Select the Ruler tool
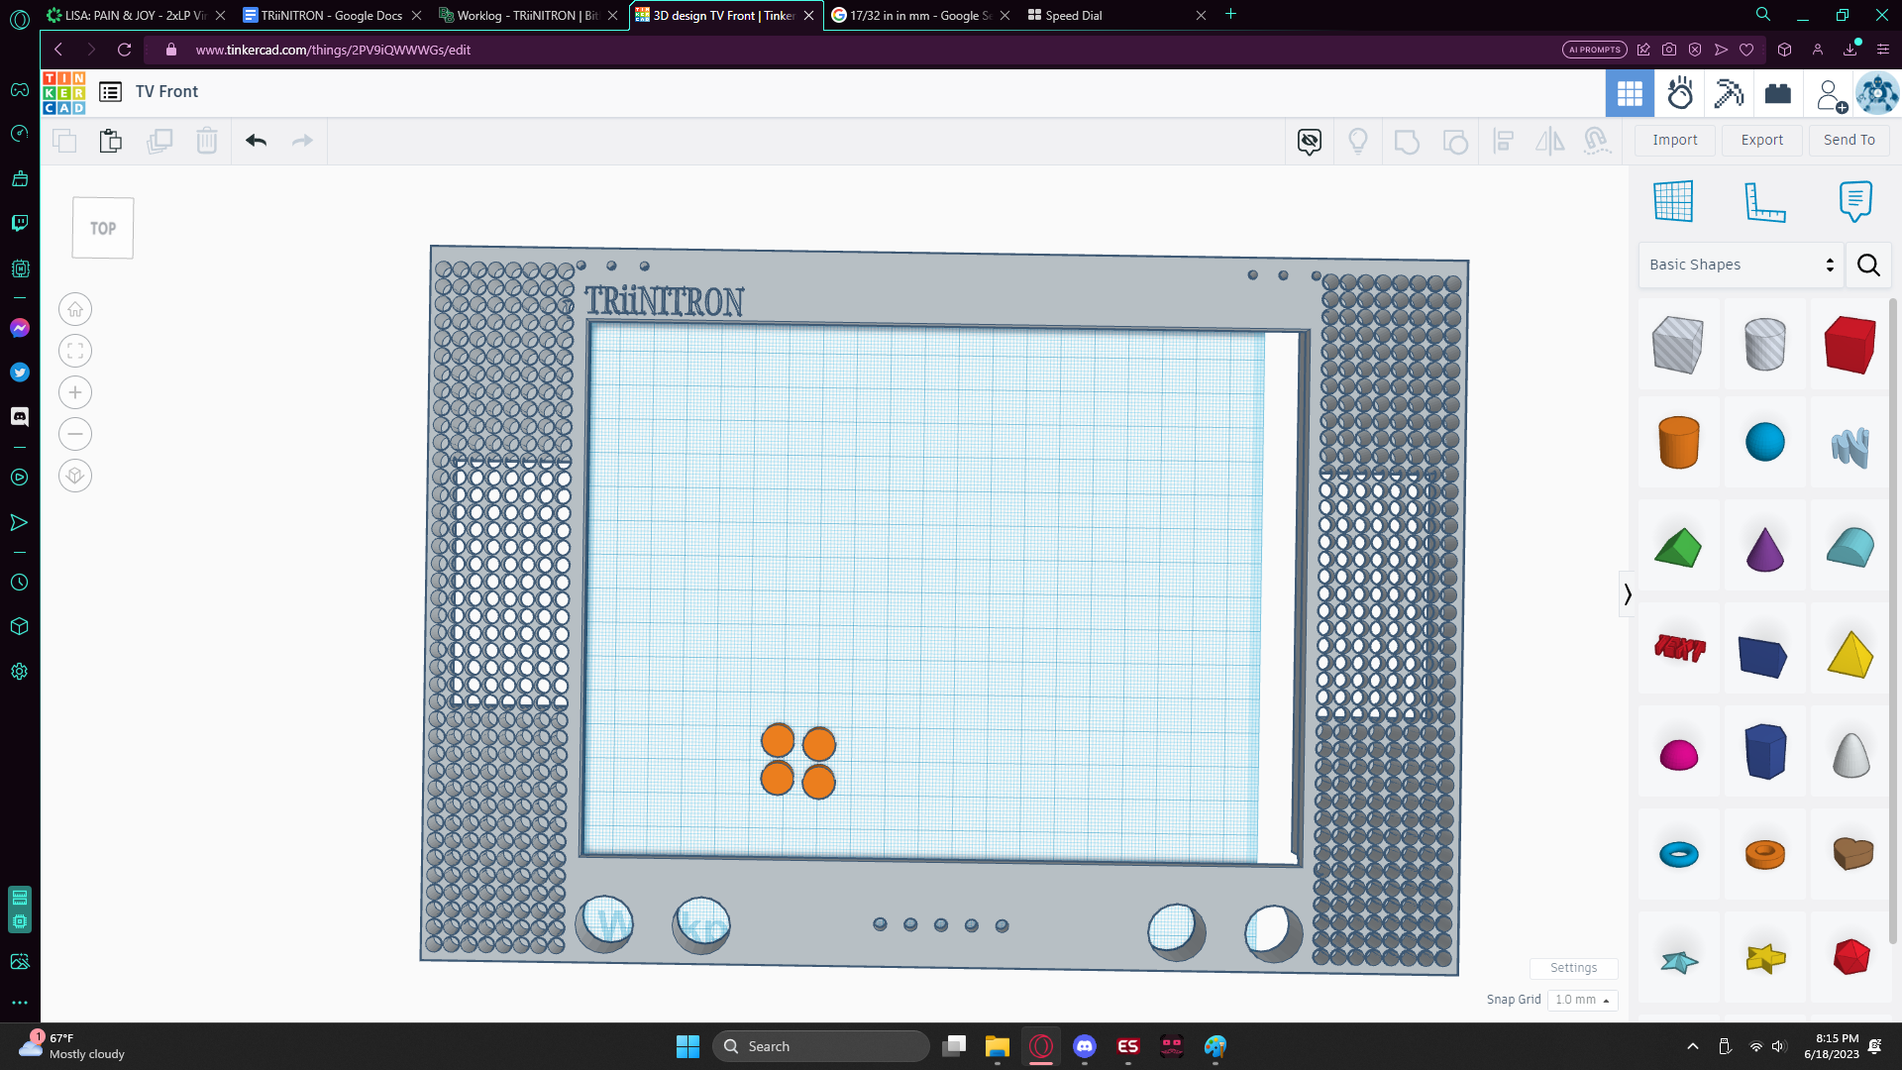1902x1070 pixels. (x=1764, y=202)
